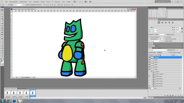Select animation frame 3 thumbnail
184x103 pixels.
pyautogui.click(x=20, y=93)
